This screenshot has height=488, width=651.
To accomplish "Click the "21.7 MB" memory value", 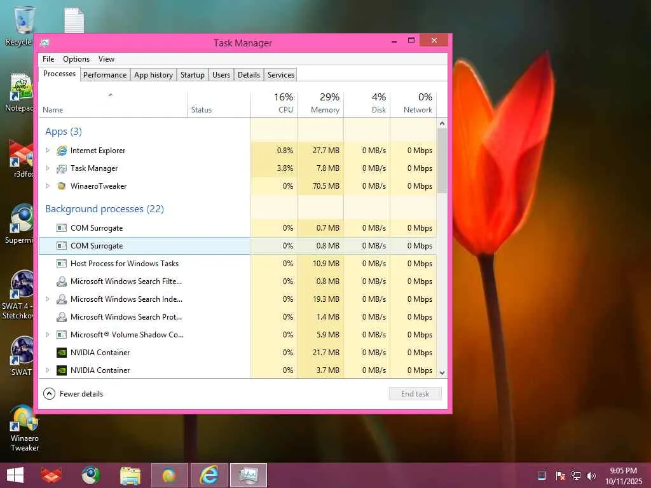I will [x=326, y=352].
